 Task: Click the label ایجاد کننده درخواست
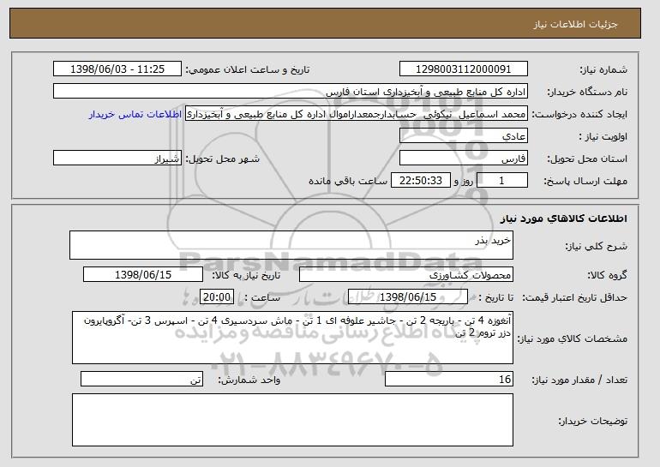579,114
